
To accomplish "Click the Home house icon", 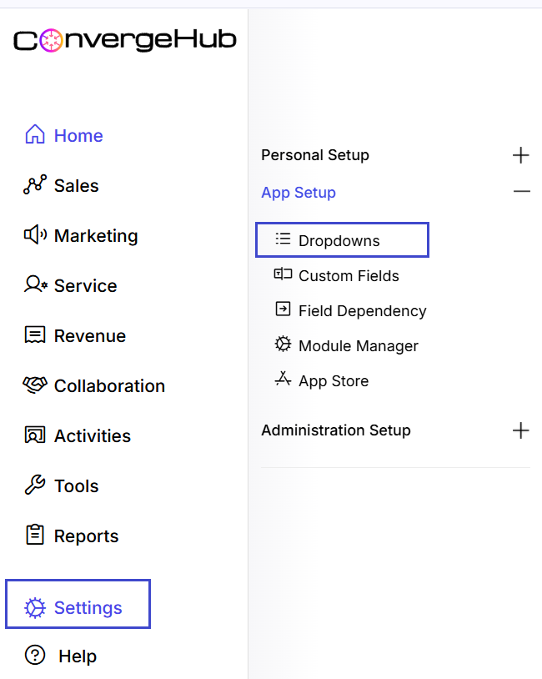I will (x=35, y=134).
